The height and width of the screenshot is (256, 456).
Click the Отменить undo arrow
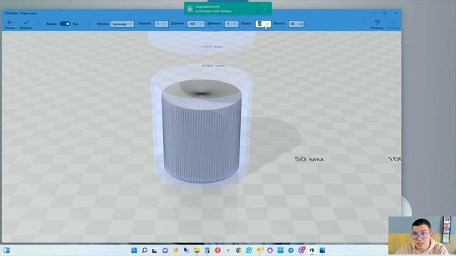377,22
